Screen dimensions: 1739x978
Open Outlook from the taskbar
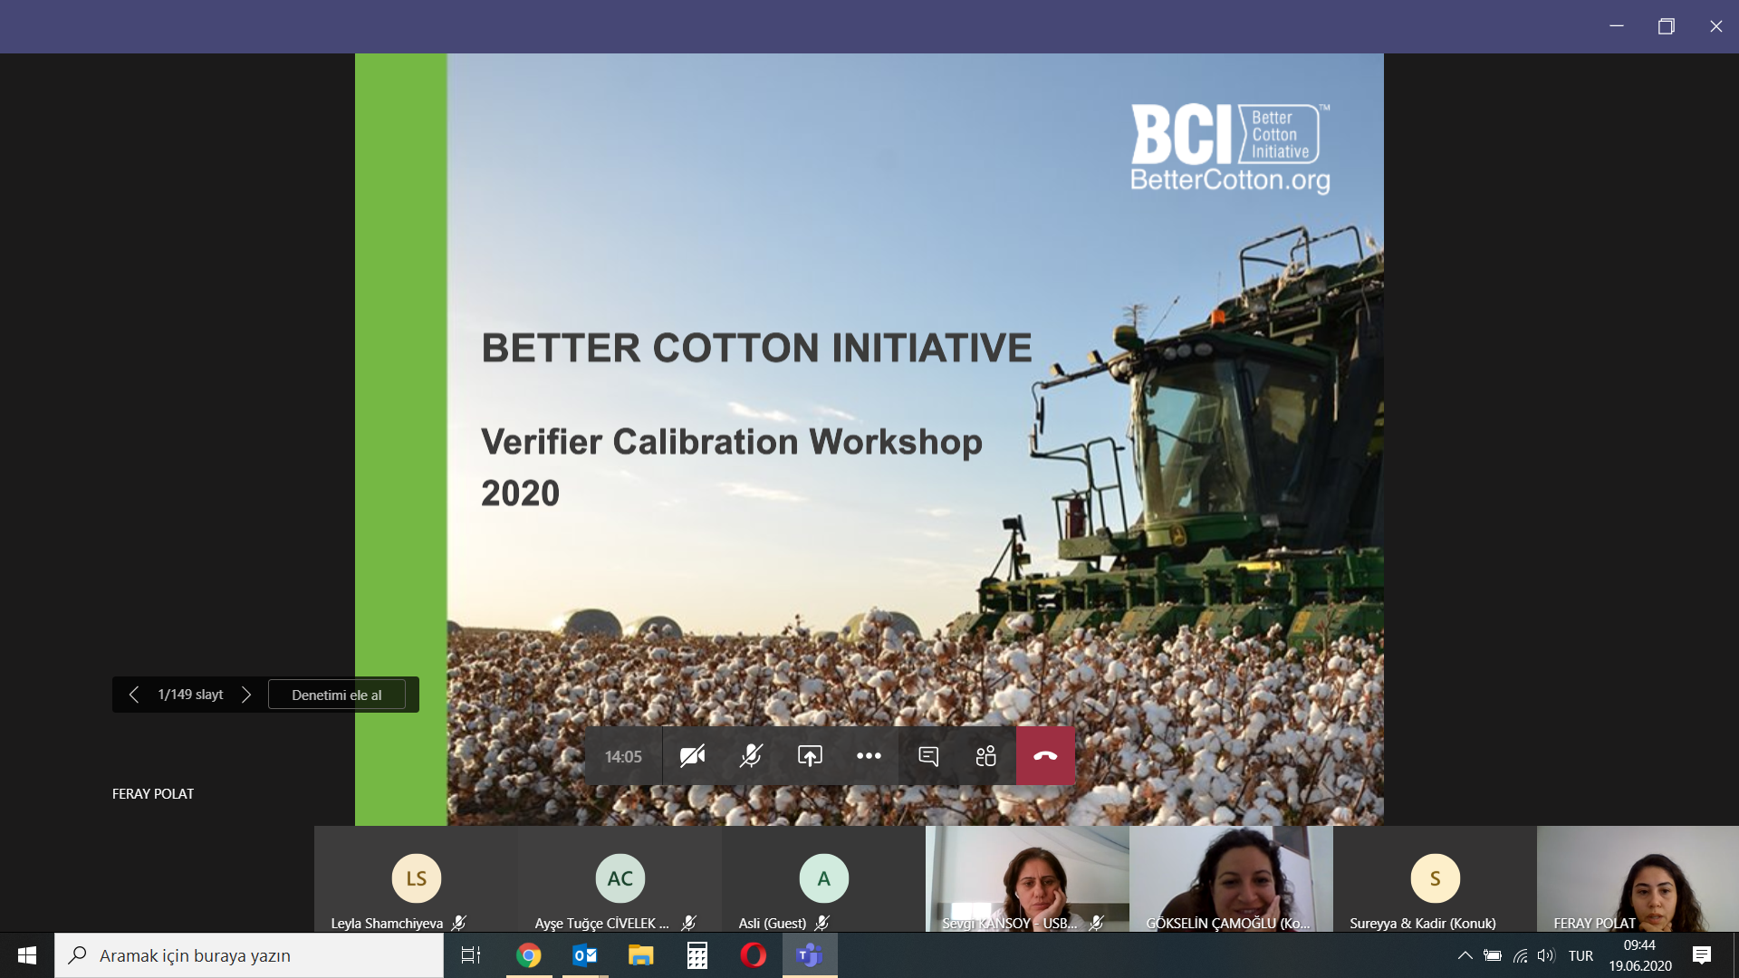point(585,955)
